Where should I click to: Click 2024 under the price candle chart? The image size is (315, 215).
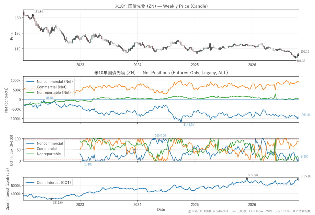pyautogui.click(x=138, y=65)
